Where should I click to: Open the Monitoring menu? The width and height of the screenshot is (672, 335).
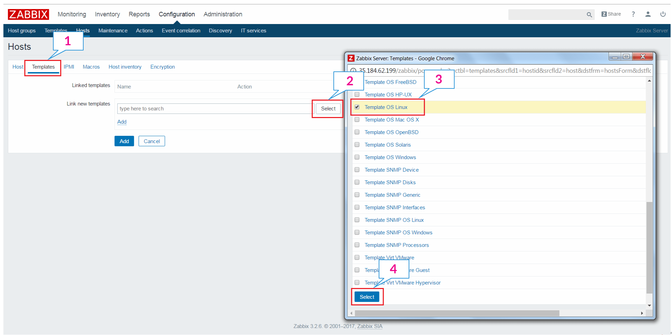coord(72,14)
